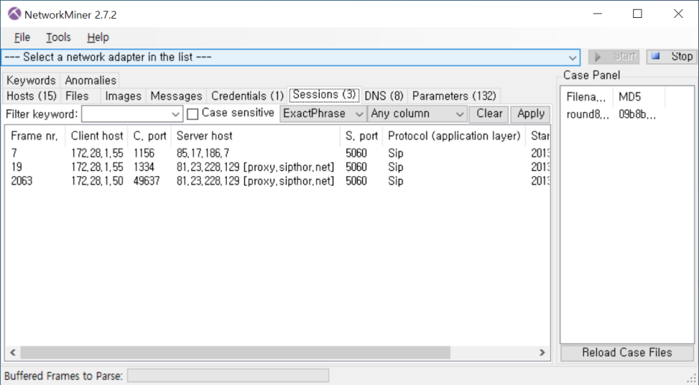699x385 pixels.
Task: Sort by Protocol (application layer) column header
Action: click(454, 136)
